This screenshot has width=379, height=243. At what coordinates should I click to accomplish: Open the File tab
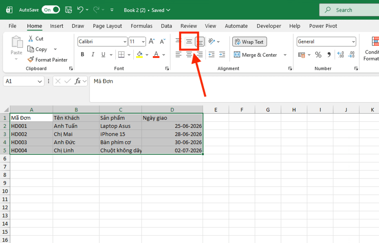(12, 26)
